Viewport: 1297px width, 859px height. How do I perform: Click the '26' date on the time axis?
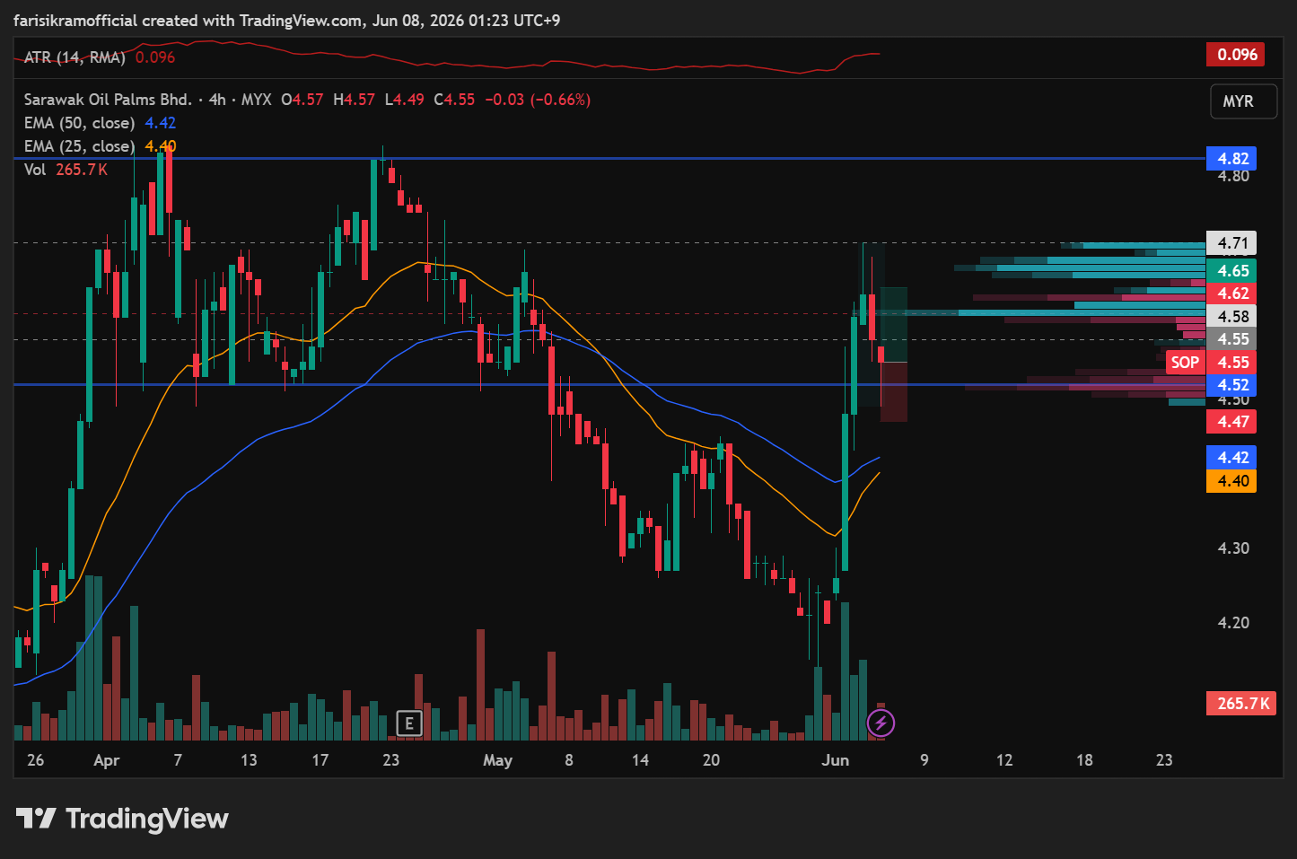(36, 760)
